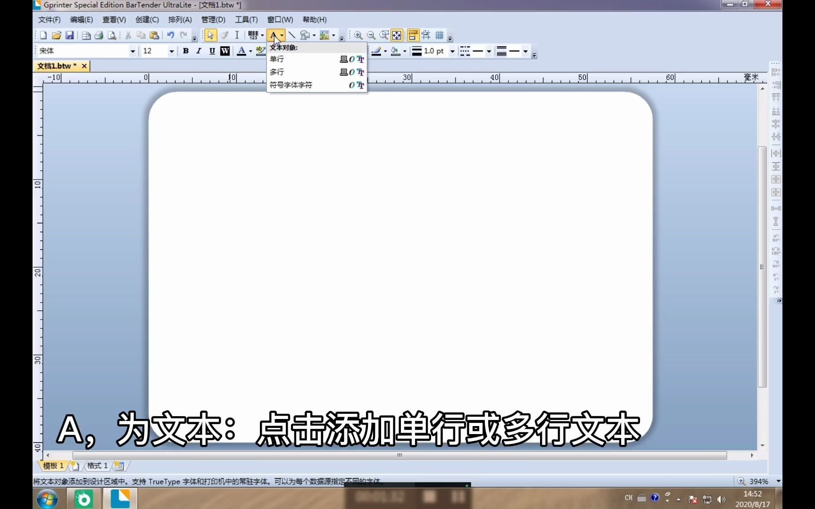Open the 1.0 pt line thickness dropdown
This screenshot has width=815, height=509.
tap(453, 51)
